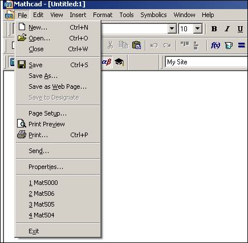Toggle the Bold formatting button
The width and height of the screenshot is (248, 243).
[214, 29]
